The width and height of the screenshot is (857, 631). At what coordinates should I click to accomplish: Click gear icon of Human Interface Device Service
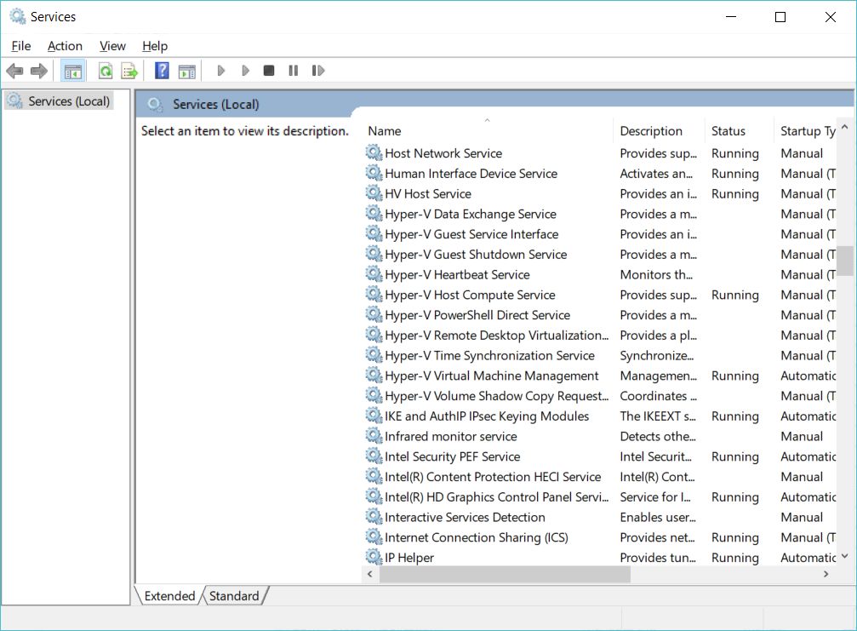[374, 173]
